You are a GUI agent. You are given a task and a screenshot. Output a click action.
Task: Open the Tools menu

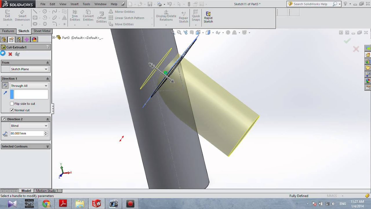(x=86, y=4)
